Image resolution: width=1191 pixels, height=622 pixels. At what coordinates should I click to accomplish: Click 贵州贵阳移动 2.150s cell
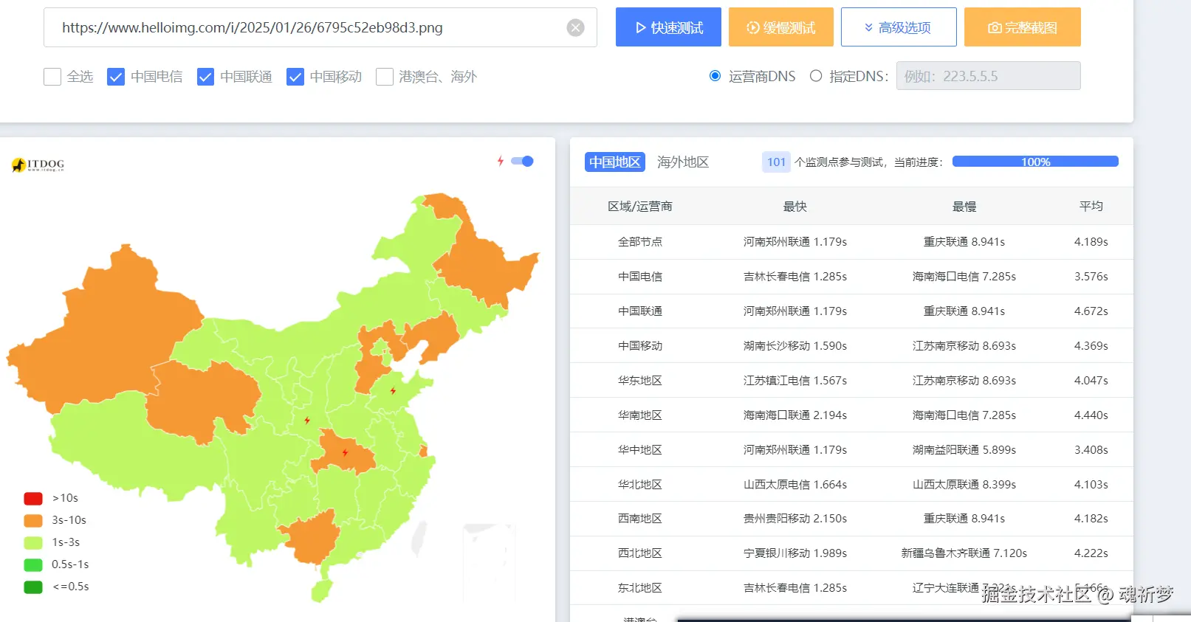795,519
